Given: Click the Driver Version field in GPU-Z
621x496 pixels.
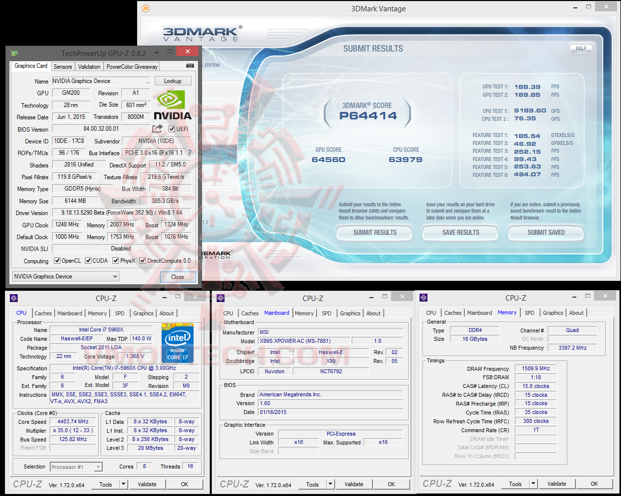Looking at the screenshot, I should click(121, 213).
